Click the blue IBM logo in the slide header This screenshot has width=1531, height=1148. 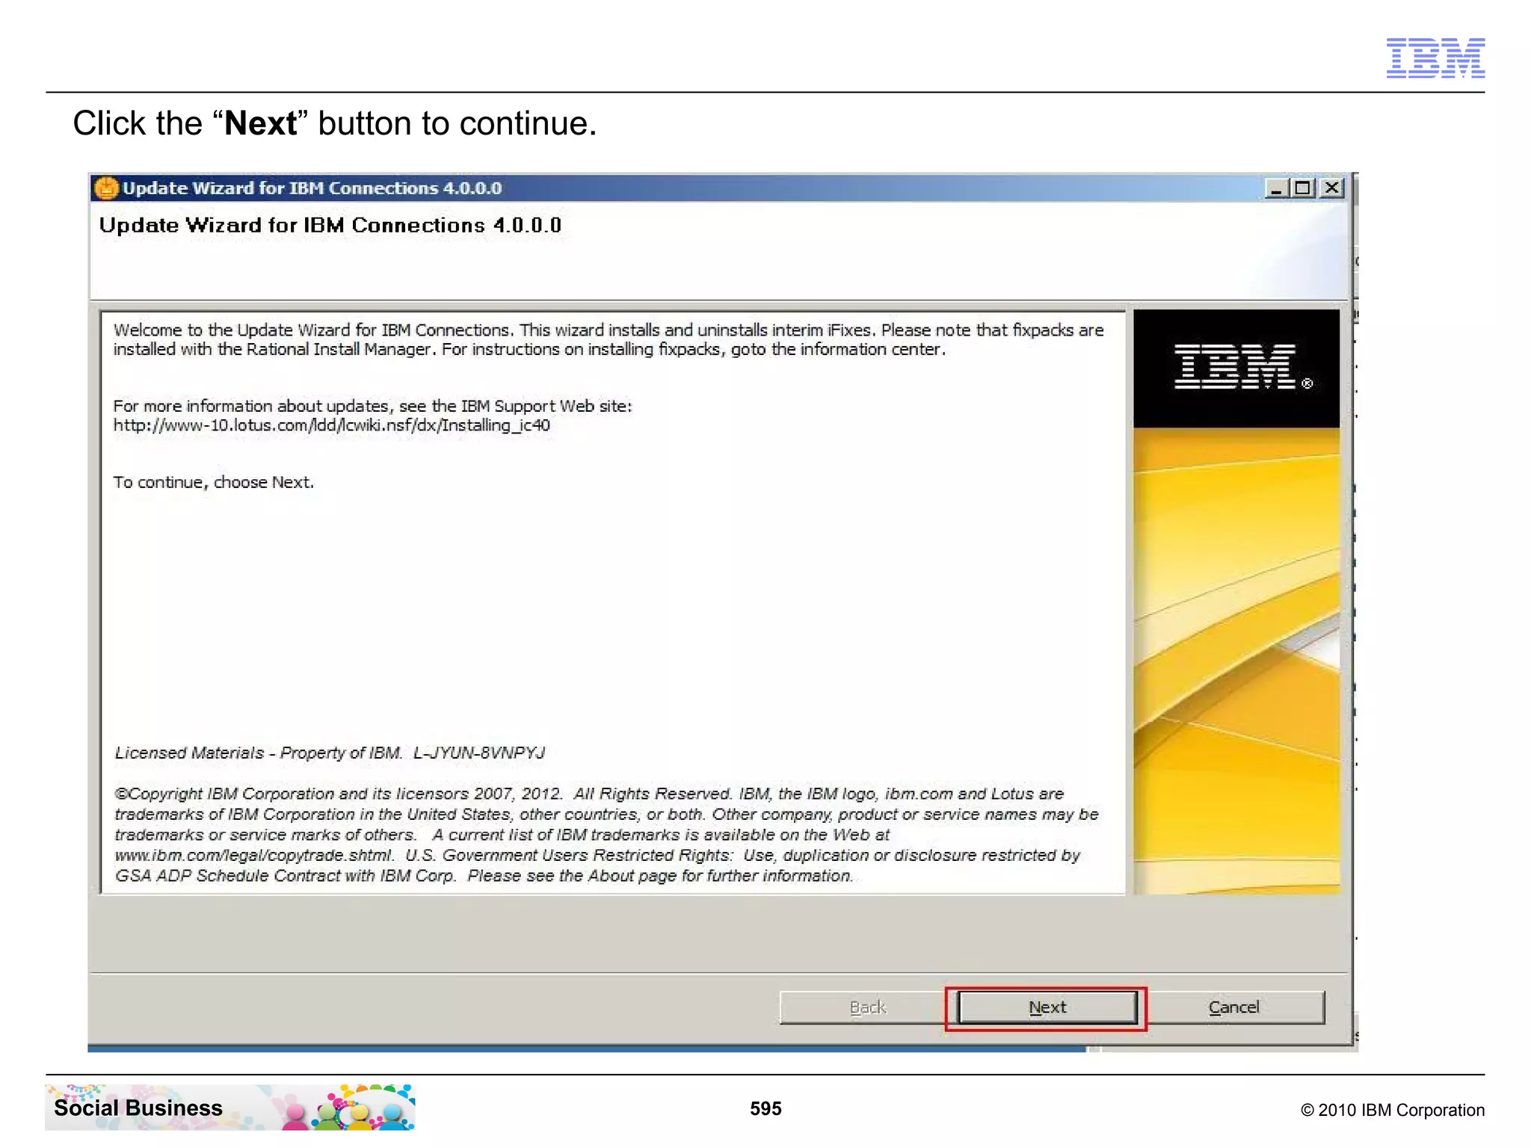tap(1435, 58)
